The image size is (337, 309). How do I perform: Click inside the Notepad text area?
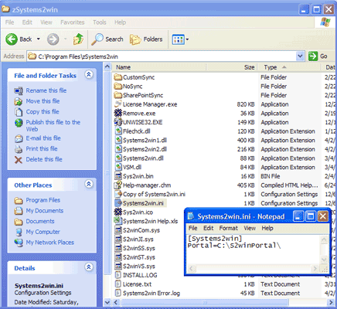pos(253,250)
